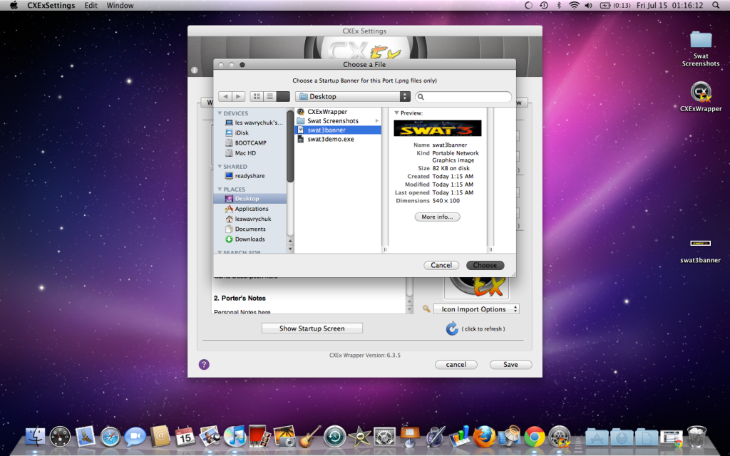Collapse the PLACES sidebar section
This screenshot has height=456, width=730.
click(220, 189)
